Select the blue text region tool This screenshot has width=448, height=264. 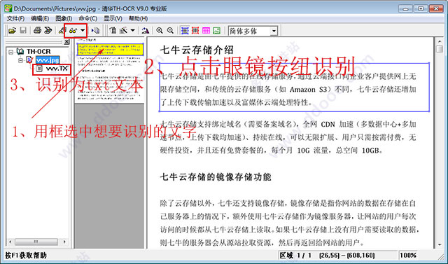click(x=185, y=30)
